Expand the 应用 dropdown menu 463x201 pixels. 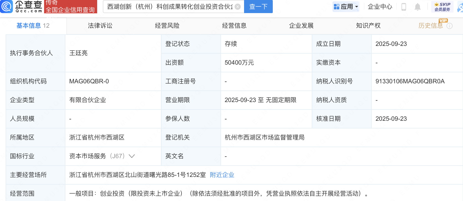point(346,7)
